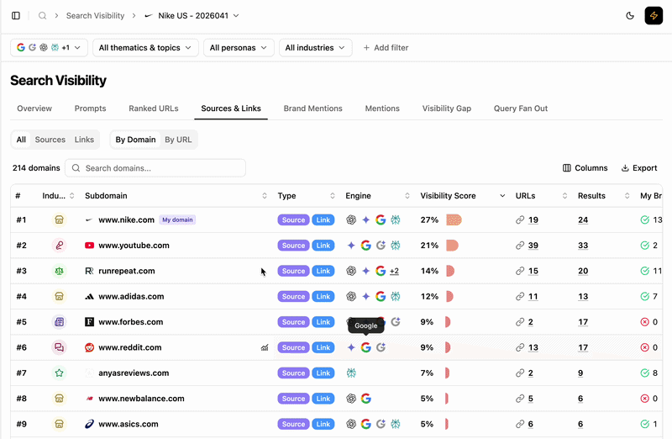672x439 pixels.
Task: Open the All industries dropdown
Action: [x=316, y=48]
